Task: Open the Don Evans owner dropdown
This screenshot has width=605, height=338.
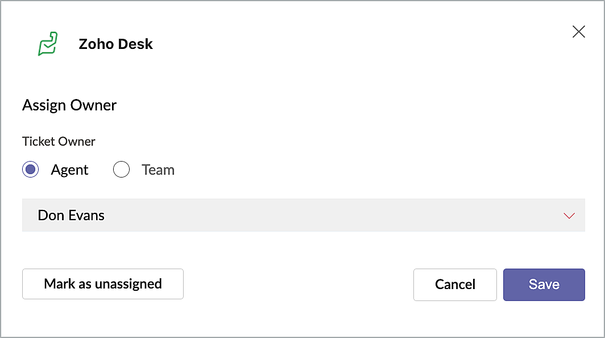Action: 303,215
